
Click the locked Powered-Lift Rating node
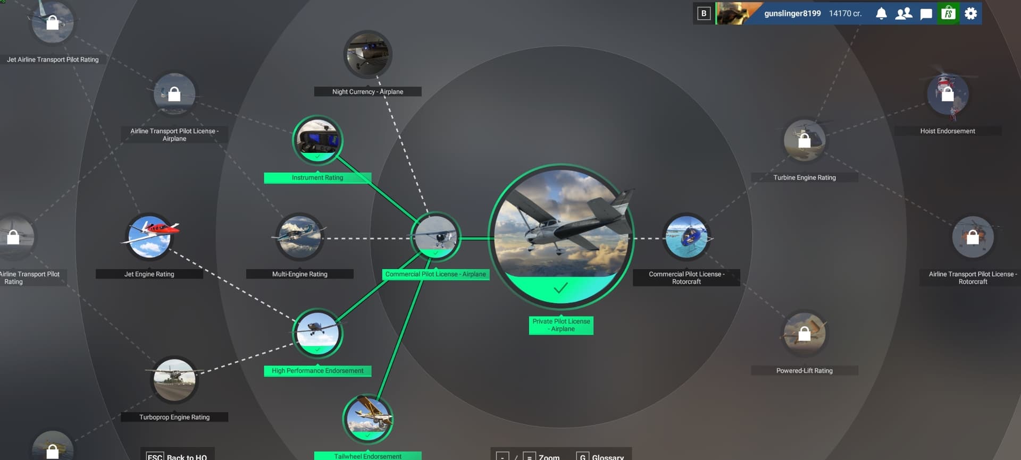point(805,334)
